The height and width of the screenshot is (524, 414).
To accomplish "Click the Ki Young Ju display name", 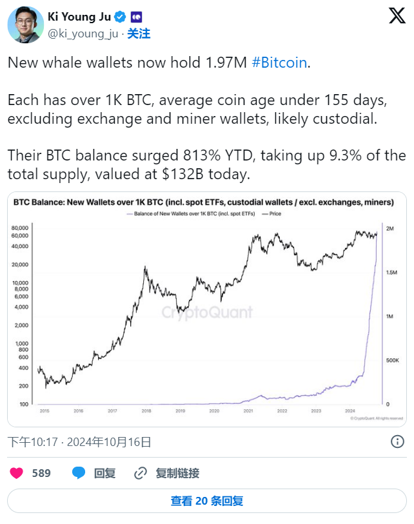I will pyautogui.click(x=79, y=17).
